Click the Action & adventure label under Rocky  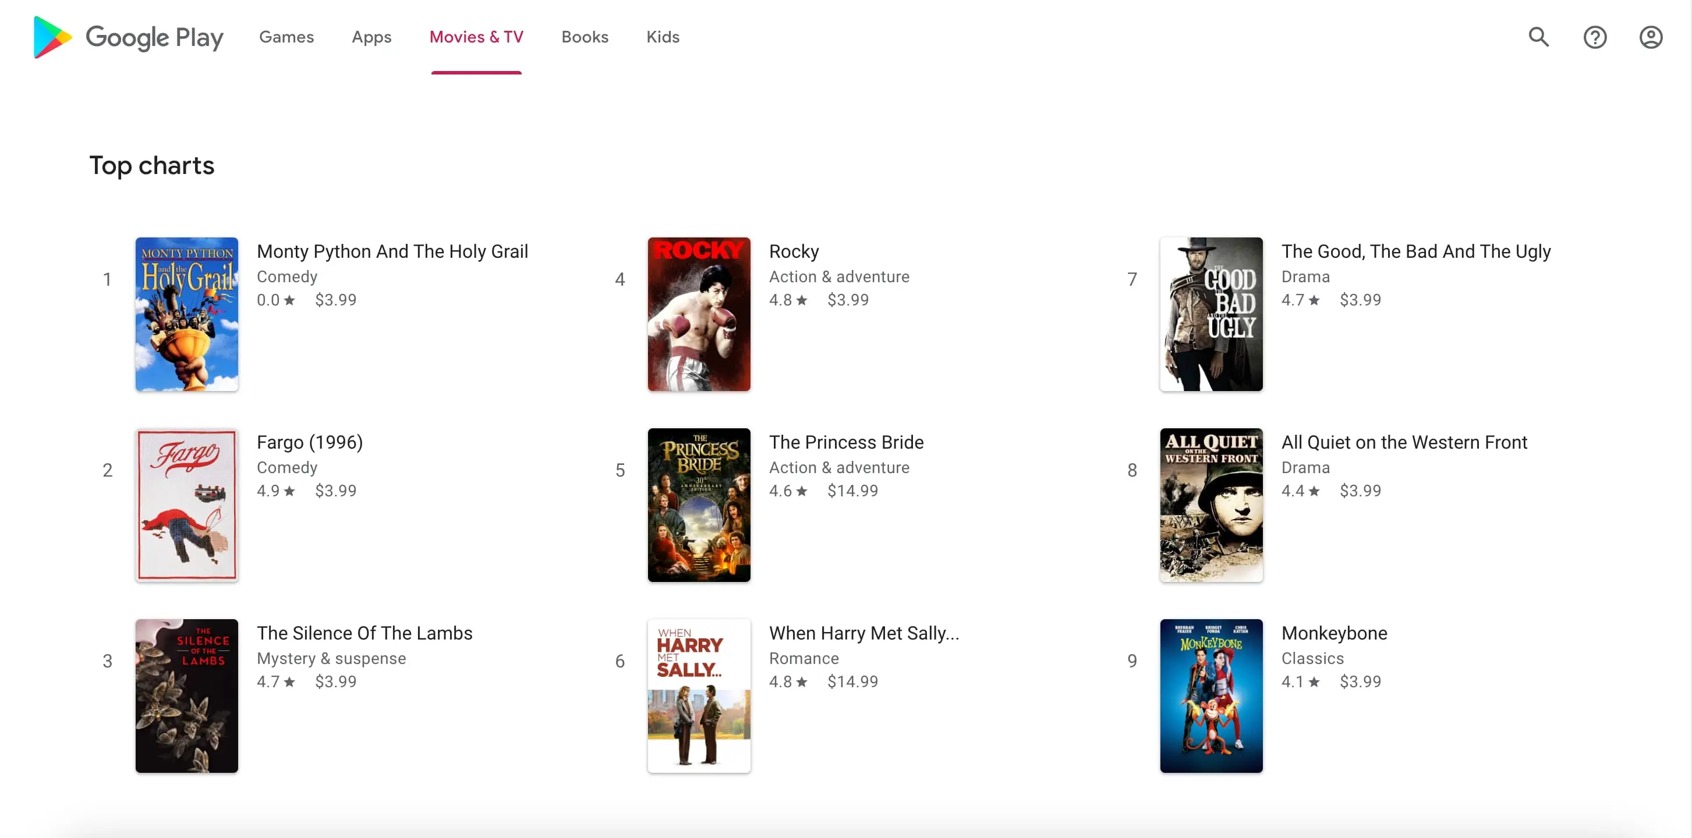coord(839,276)
